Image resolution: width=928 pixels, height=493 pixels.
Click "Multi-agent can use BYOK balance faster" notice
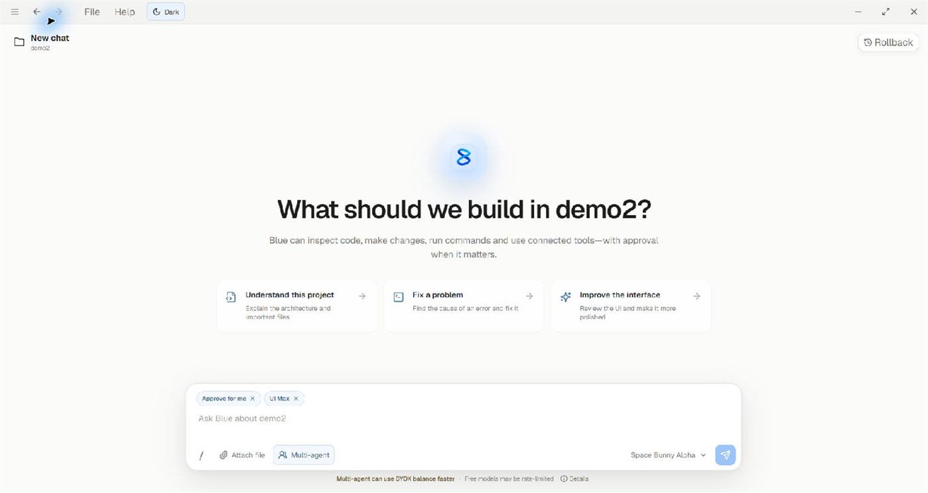395,479
